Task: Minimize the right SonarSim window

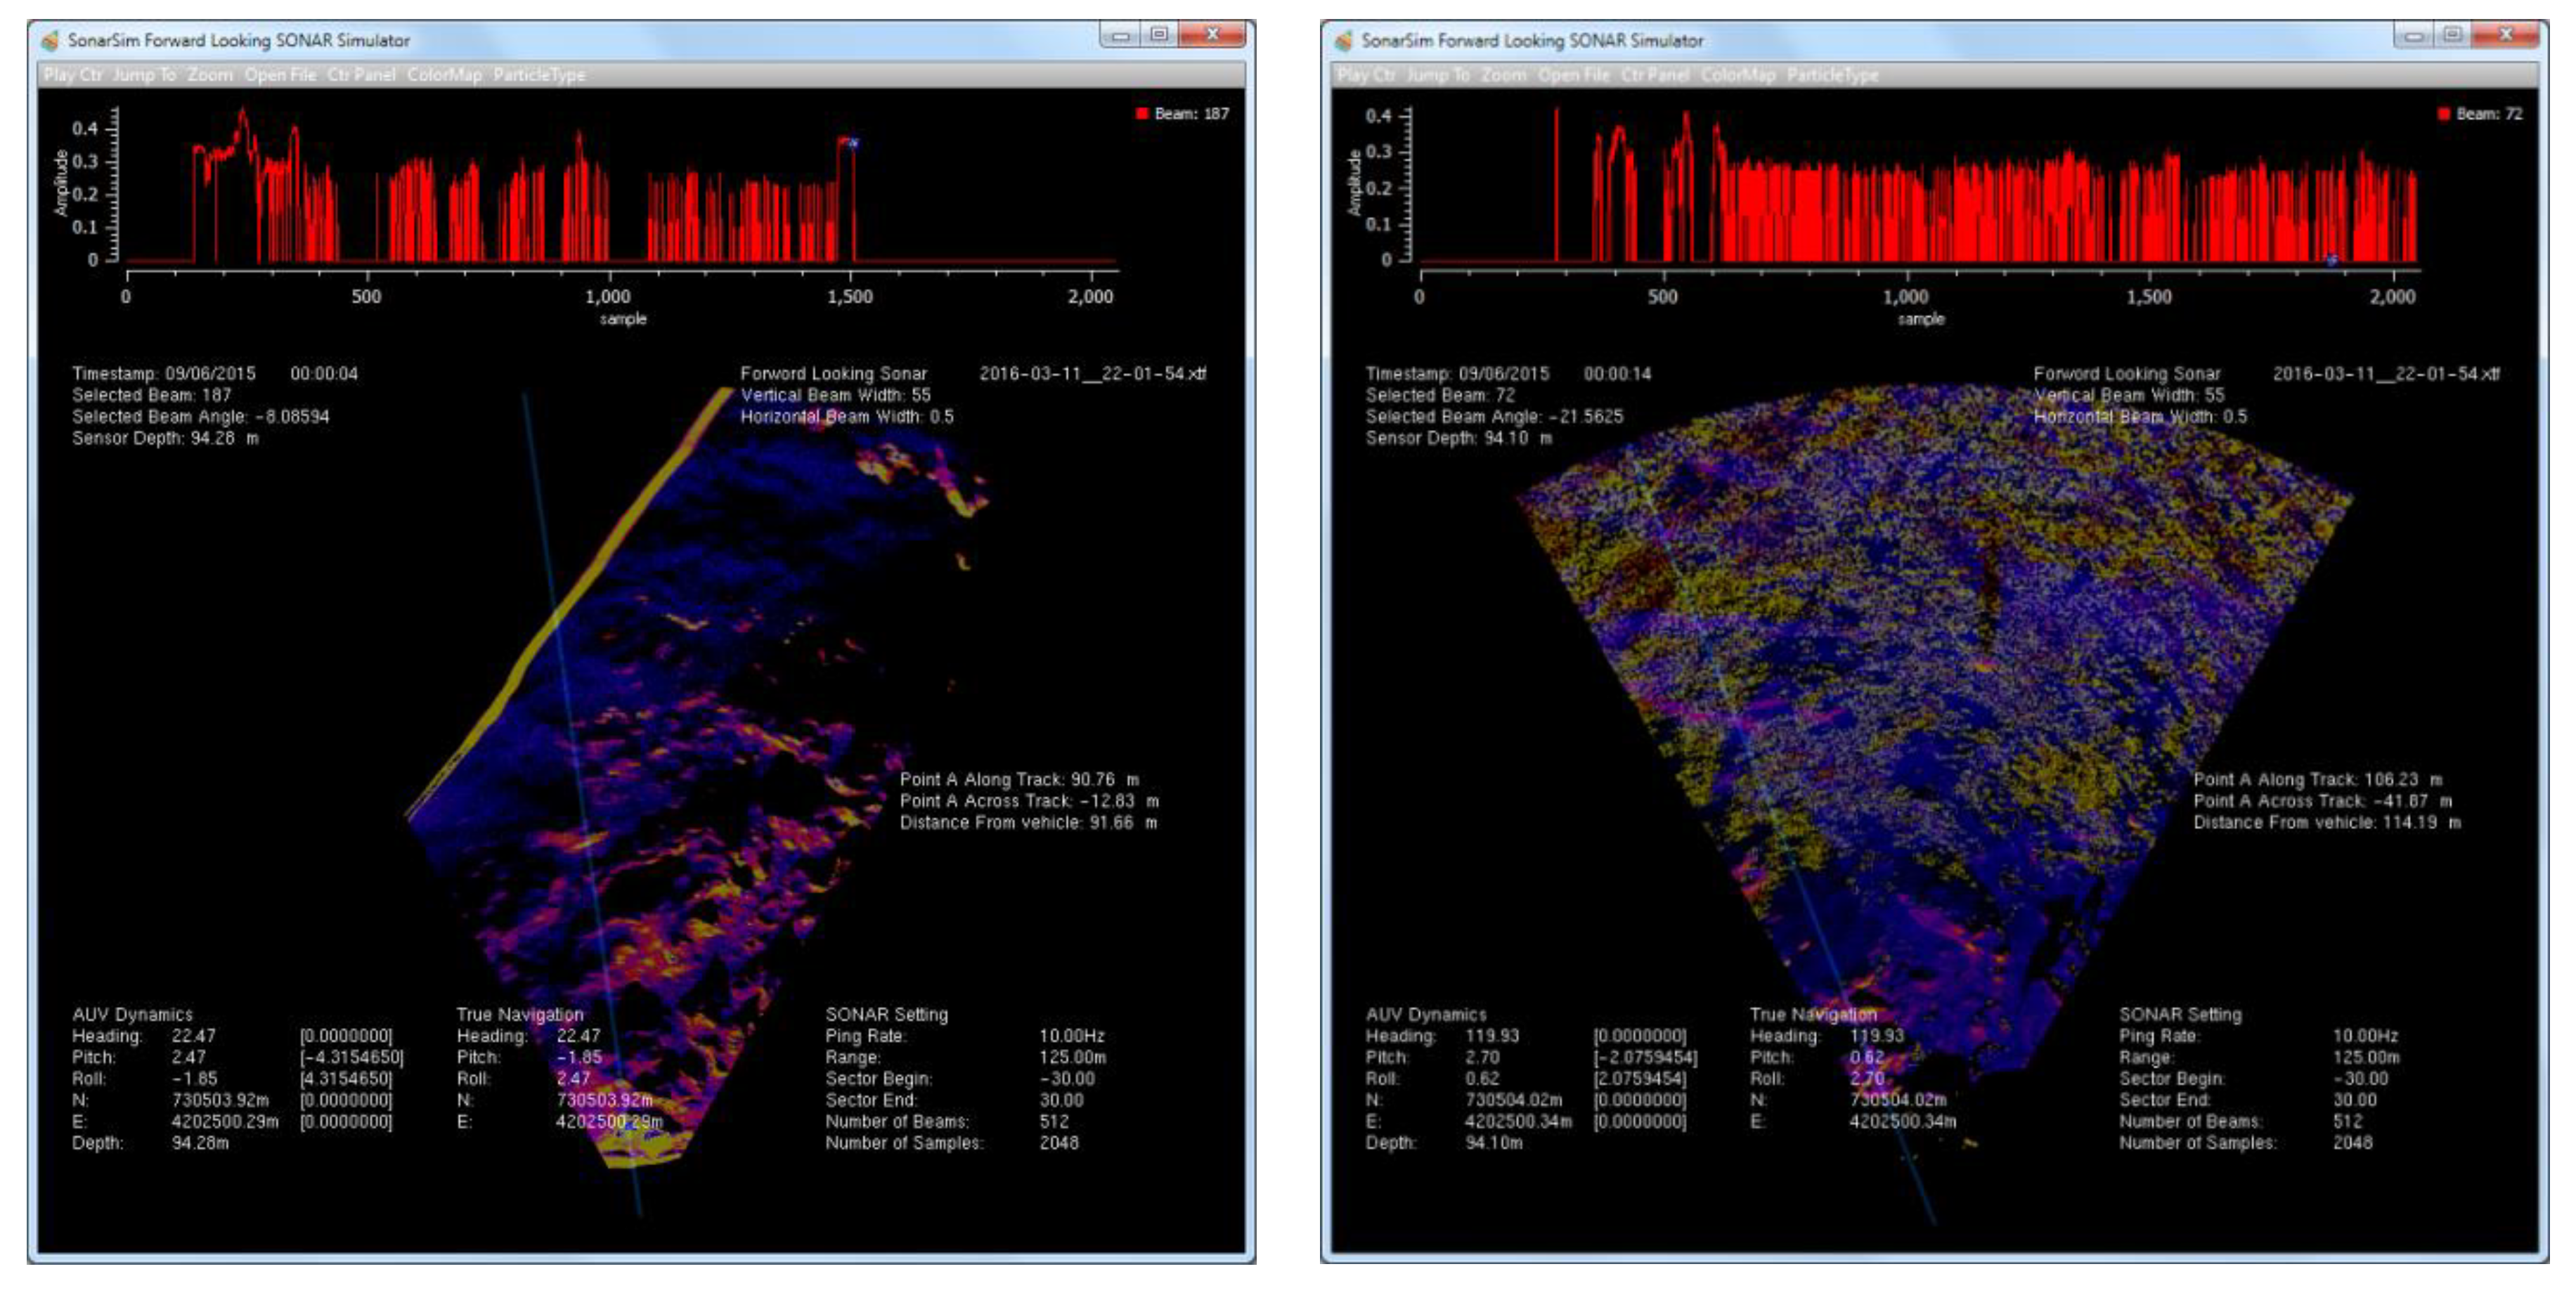Action: pyautogui.click(x=2414, y=35)
